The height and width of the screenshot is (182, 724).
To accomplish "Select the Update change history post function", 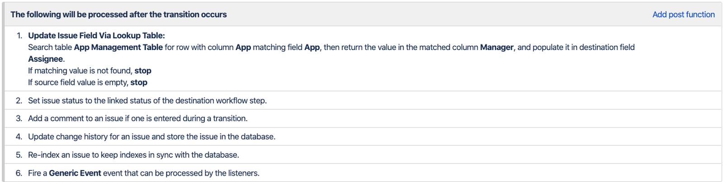I will [151, 136].
